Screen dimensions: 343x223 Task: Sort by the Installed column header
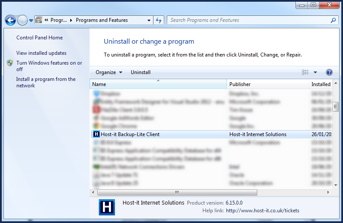[320, 84]
